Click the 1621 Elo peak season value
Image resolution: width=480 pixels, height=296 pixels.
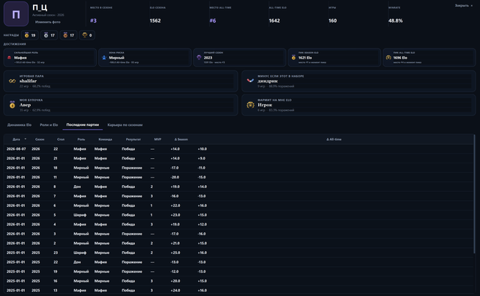click(305, 58)
